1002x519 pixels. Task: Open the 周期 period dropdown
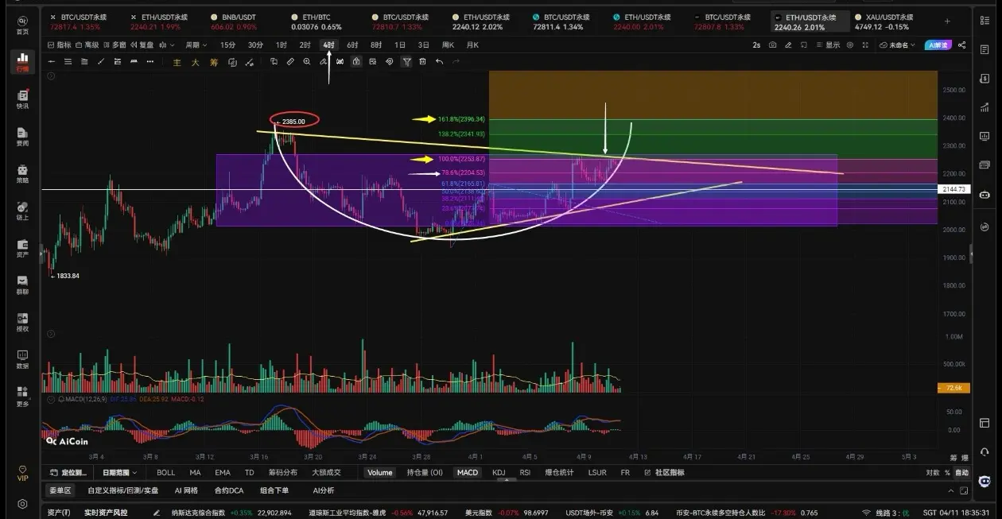pos(196,45)
